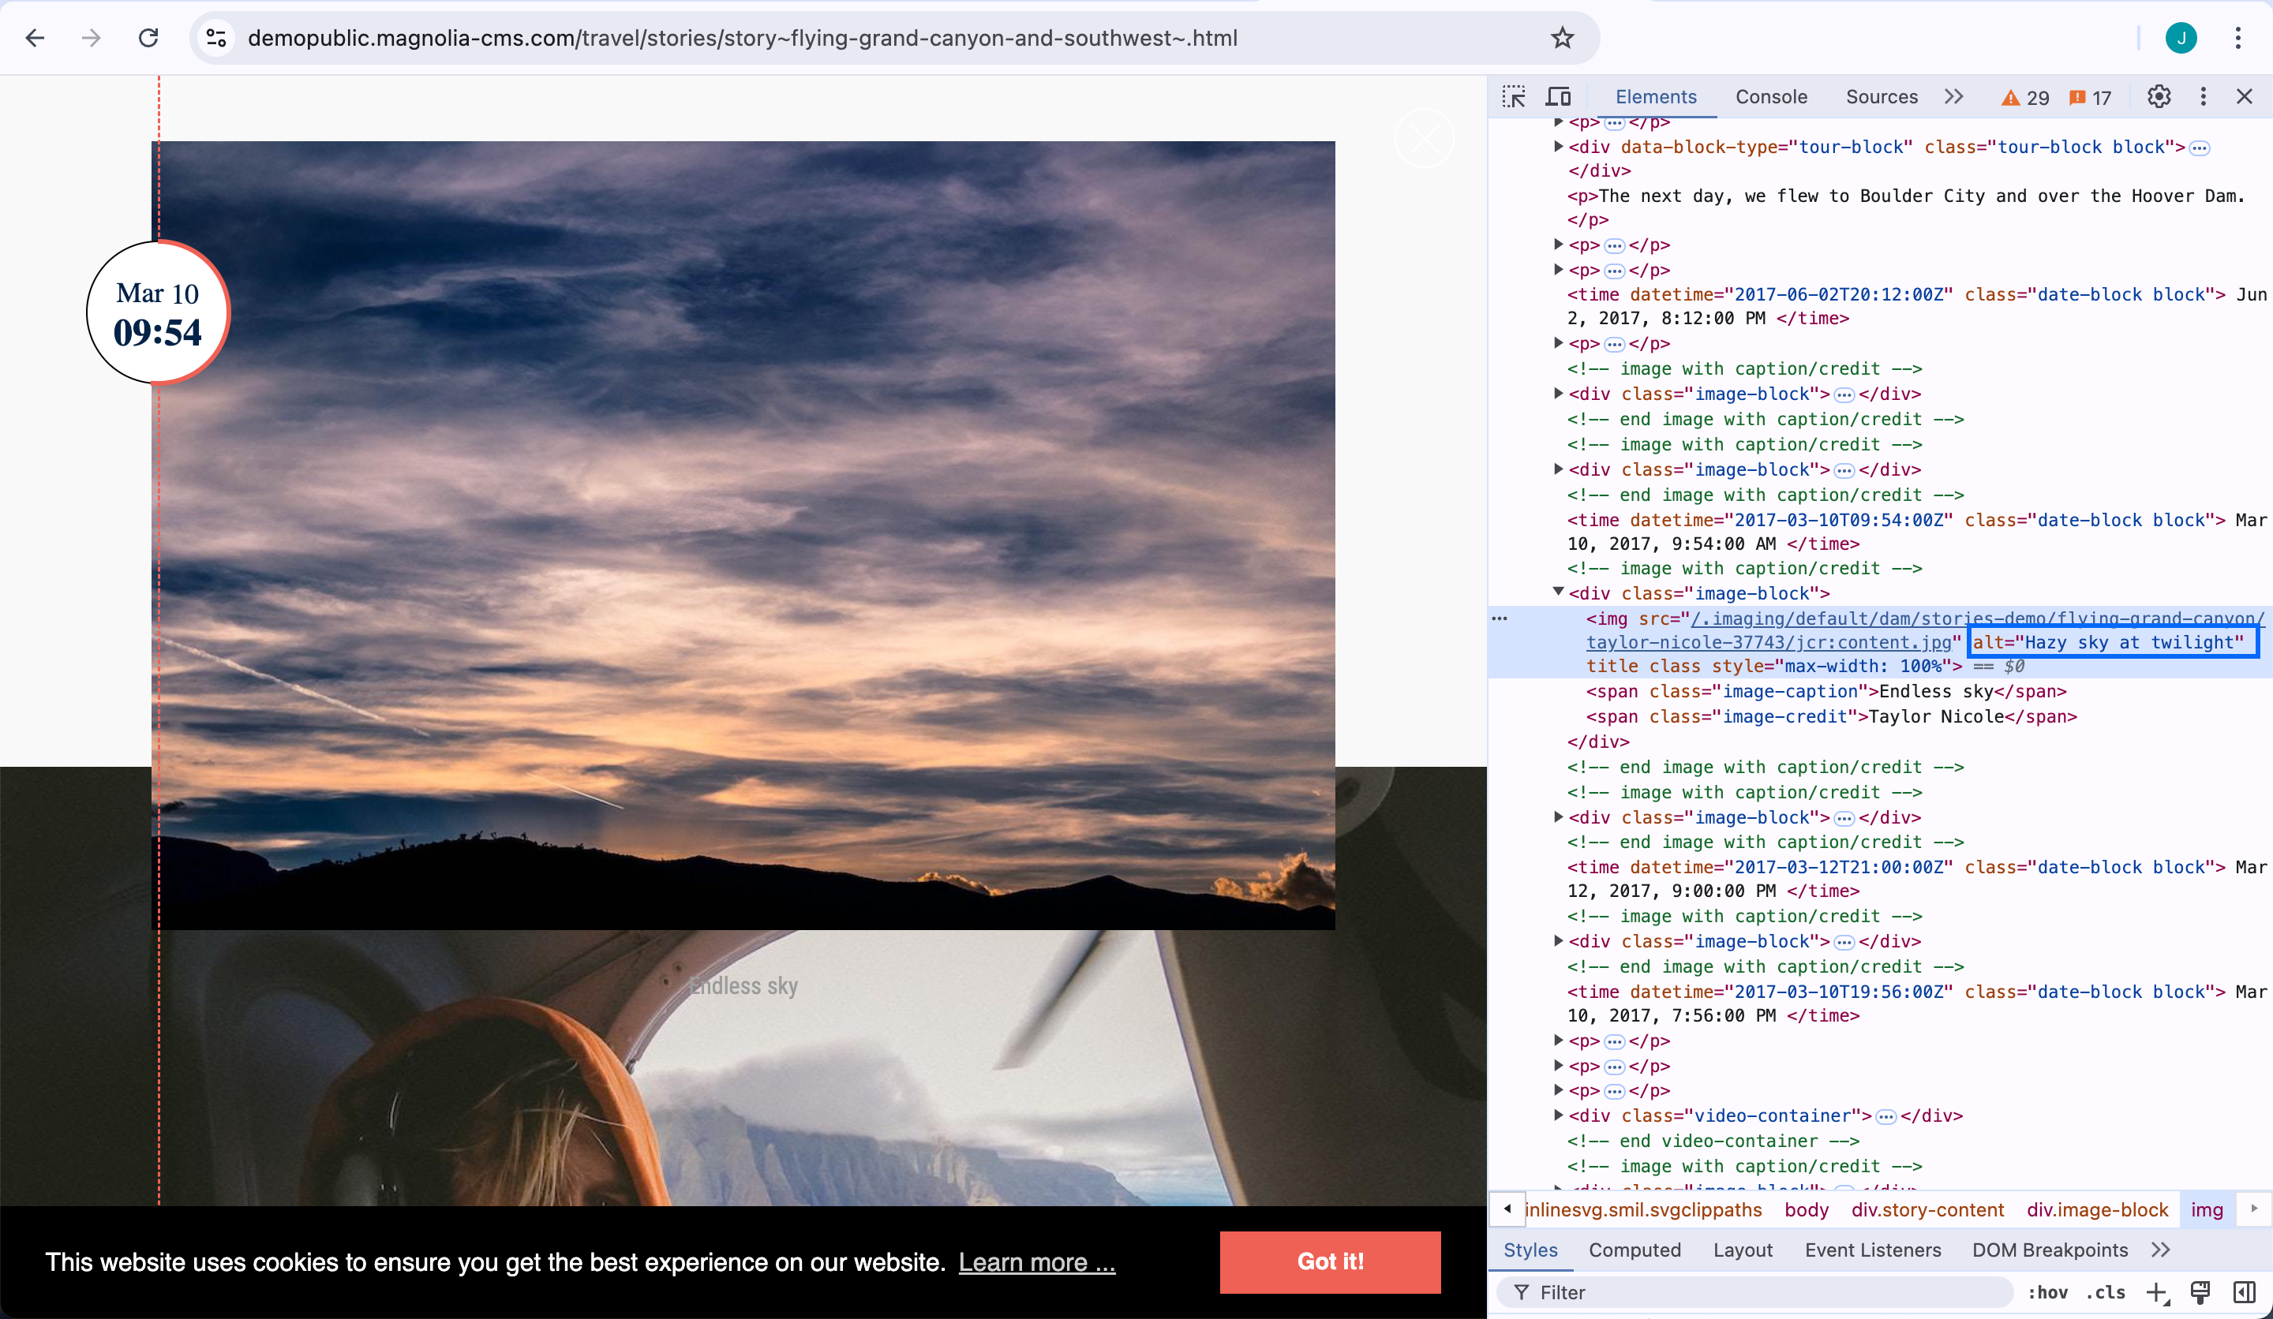Click the DevTools settings gear icon
The height and width of the screenshot is (1319, 2273).
click(x=2157, y=97)
